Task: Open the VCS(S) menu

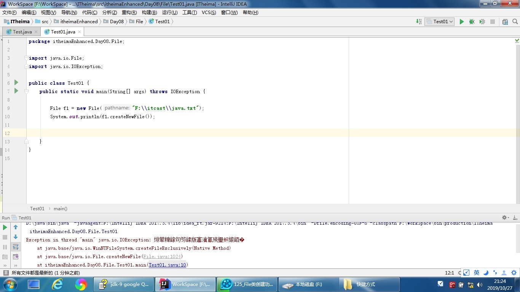Action: point(209,13)
